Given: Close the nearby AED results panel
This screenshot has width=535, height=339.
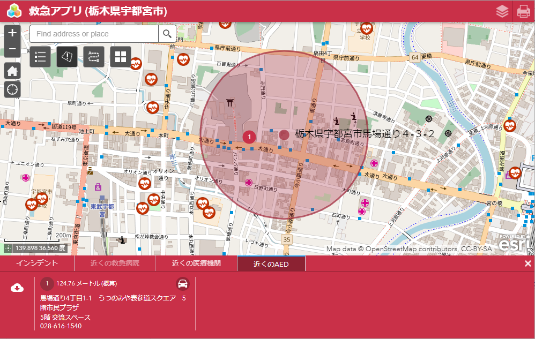Looking at the screenshot, I should click(x=528, y=263).
